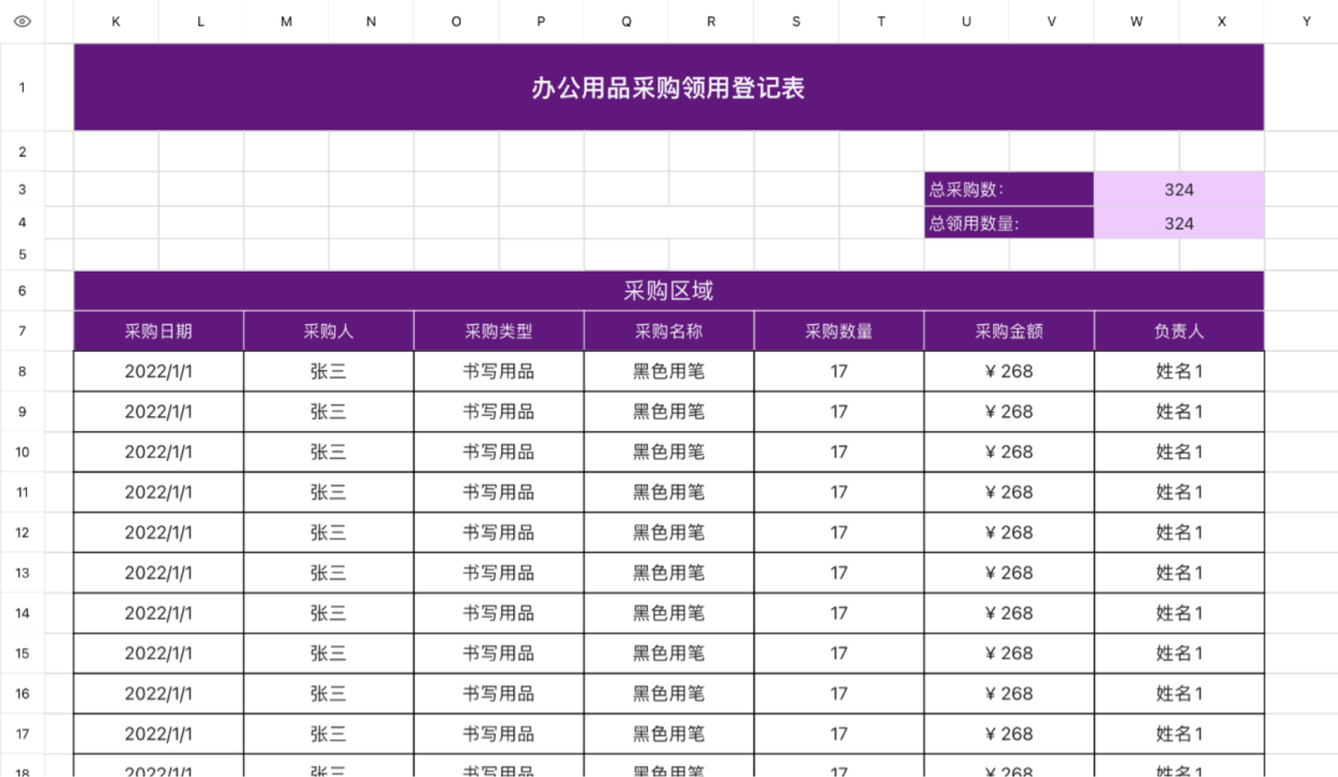1338x777 pixels.
Task: Select 黑色用笔 in row 14
Action: click(668, 613)
